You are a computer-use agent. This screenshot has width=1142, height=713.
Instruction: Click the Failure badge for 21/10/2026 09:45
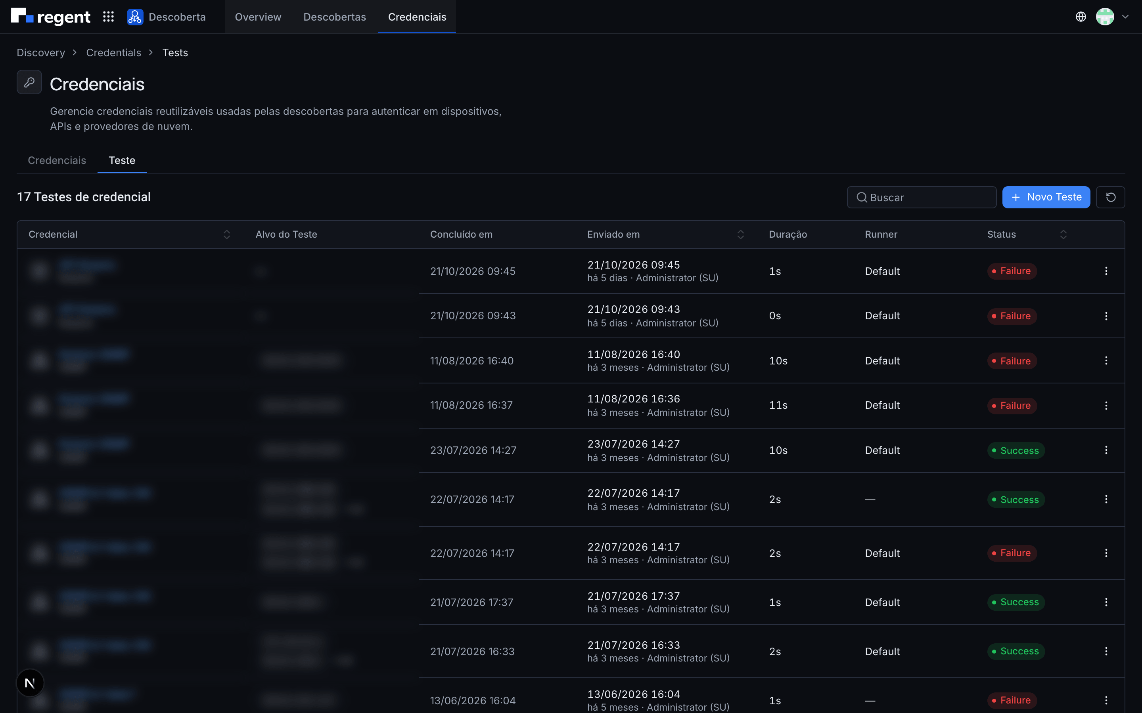click(x=1012, y=271)
